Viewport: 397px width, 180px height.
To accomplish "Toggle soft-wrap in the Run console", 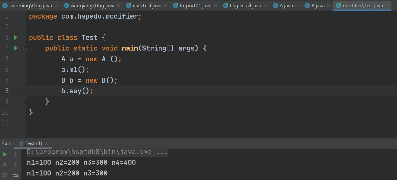I will pyautogui.click(x=16, y=175).
